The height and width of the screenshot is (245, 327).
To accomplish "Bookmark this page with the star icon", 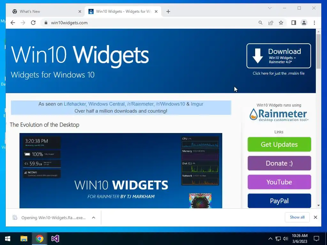I will [281, 23].
